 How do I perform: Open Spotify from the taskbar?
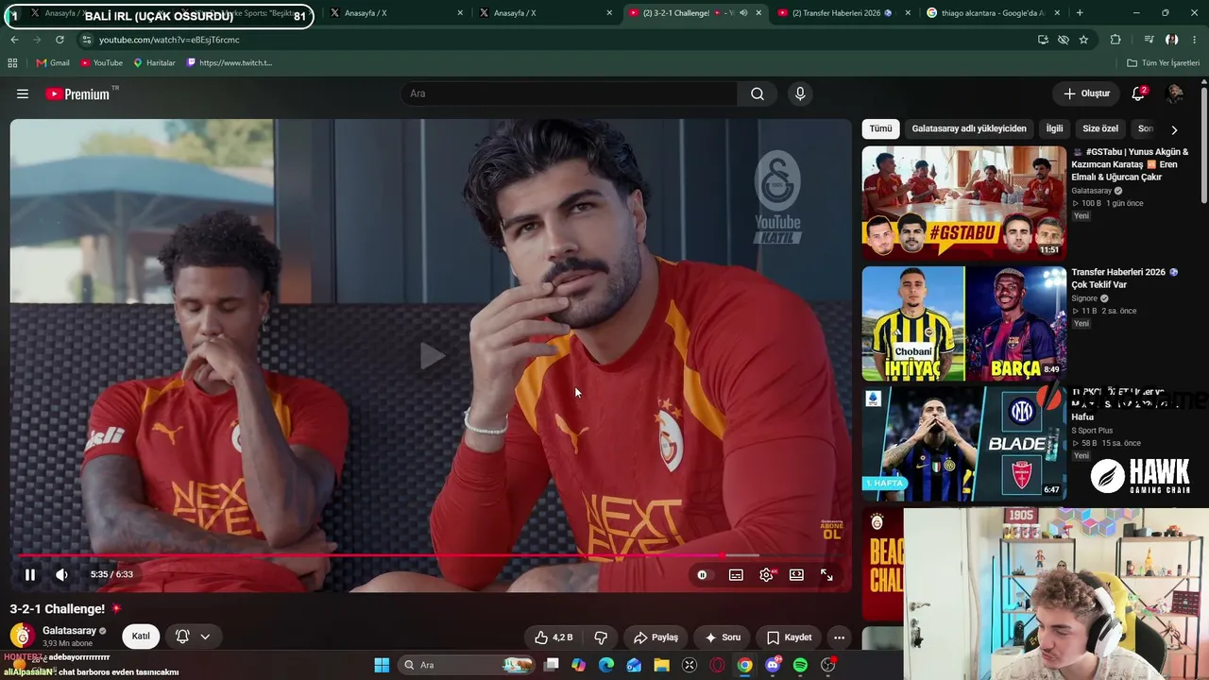coord(800,665)
